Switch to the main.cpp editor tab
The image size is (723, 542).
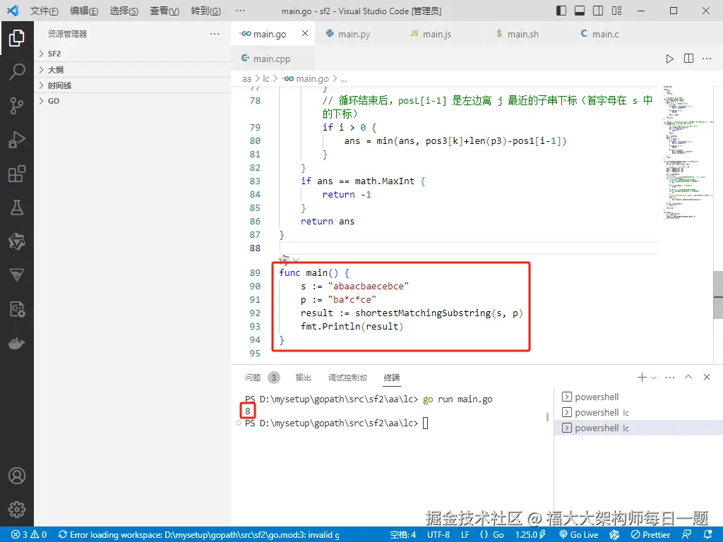pos(272,59)
